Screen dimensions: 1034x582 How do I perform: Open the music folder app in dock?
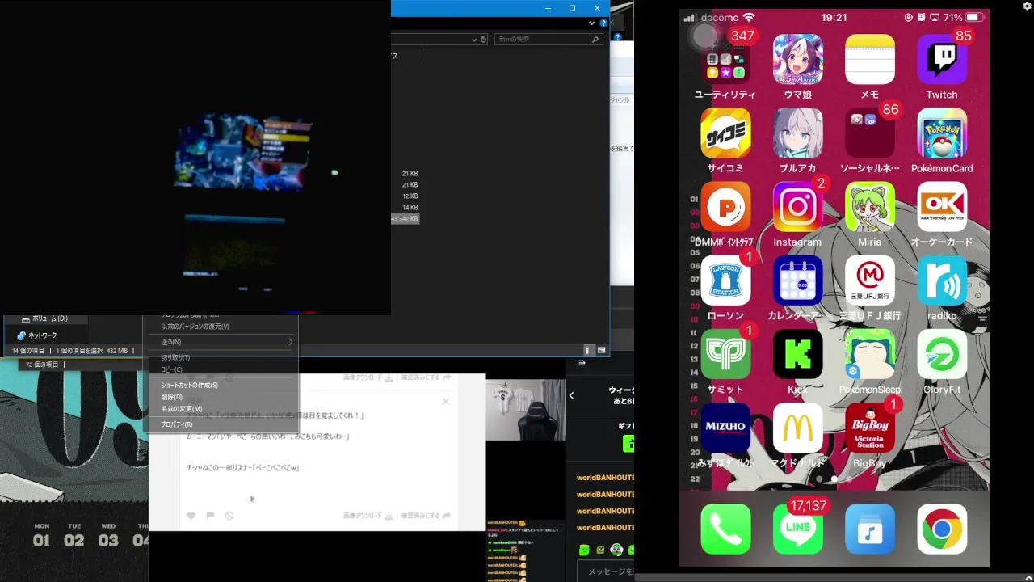869,529
